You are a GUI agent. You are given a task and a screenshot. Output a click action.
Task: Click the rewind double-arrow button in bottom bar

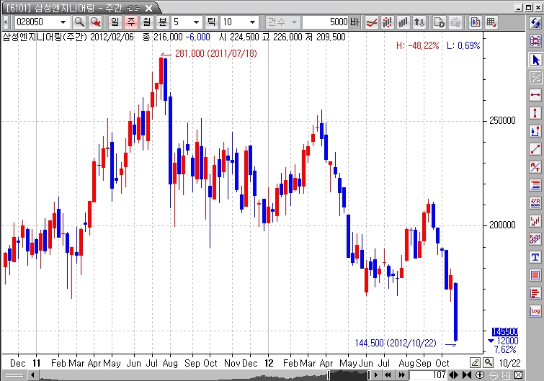point(387,375)
